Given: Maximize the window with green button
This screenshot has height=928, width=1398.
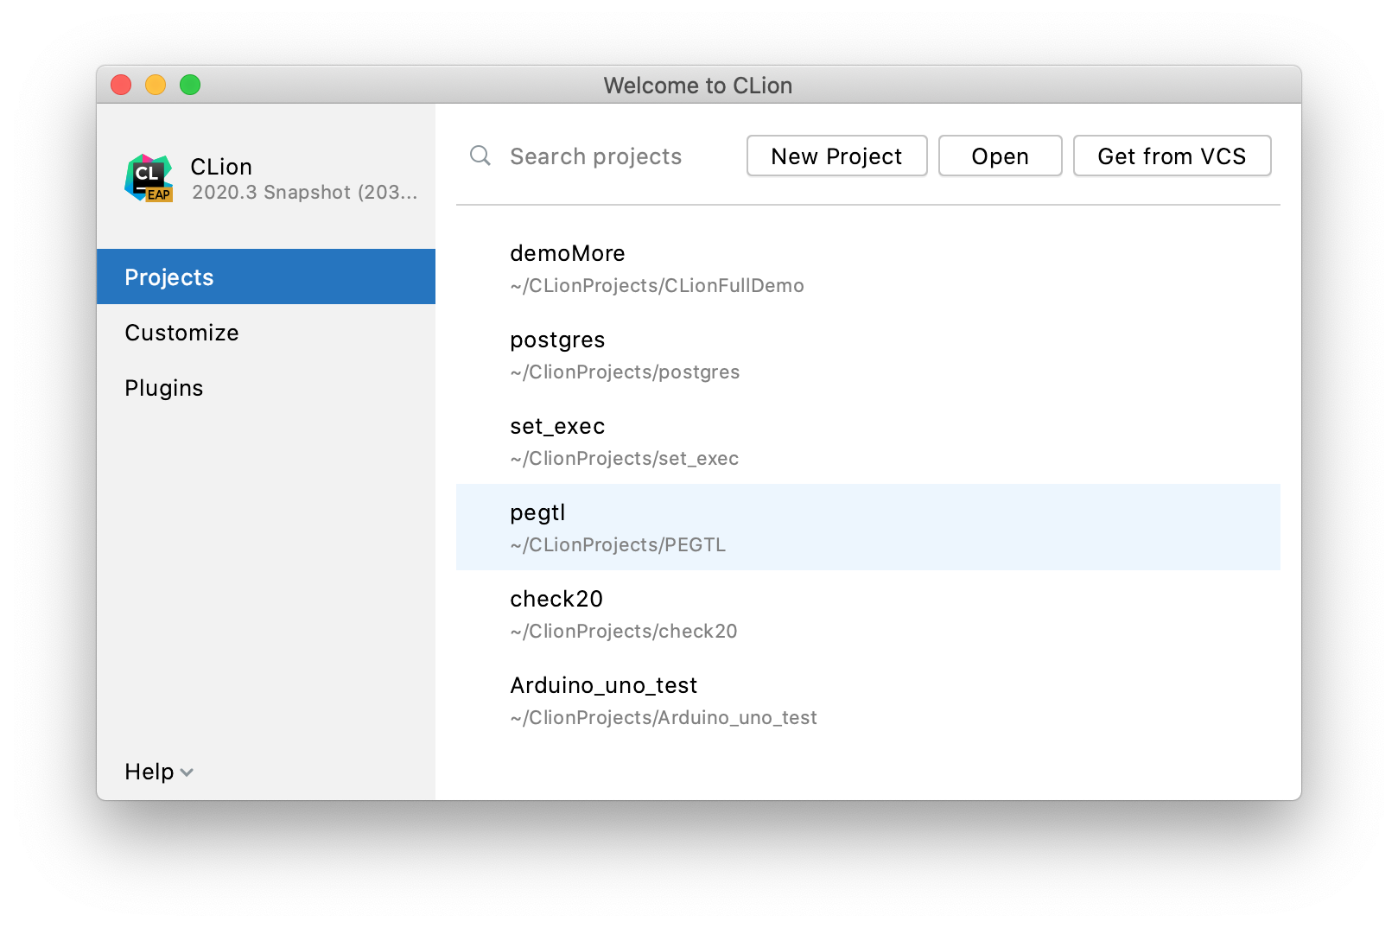Looking at the screenshot, I should 190,85.
